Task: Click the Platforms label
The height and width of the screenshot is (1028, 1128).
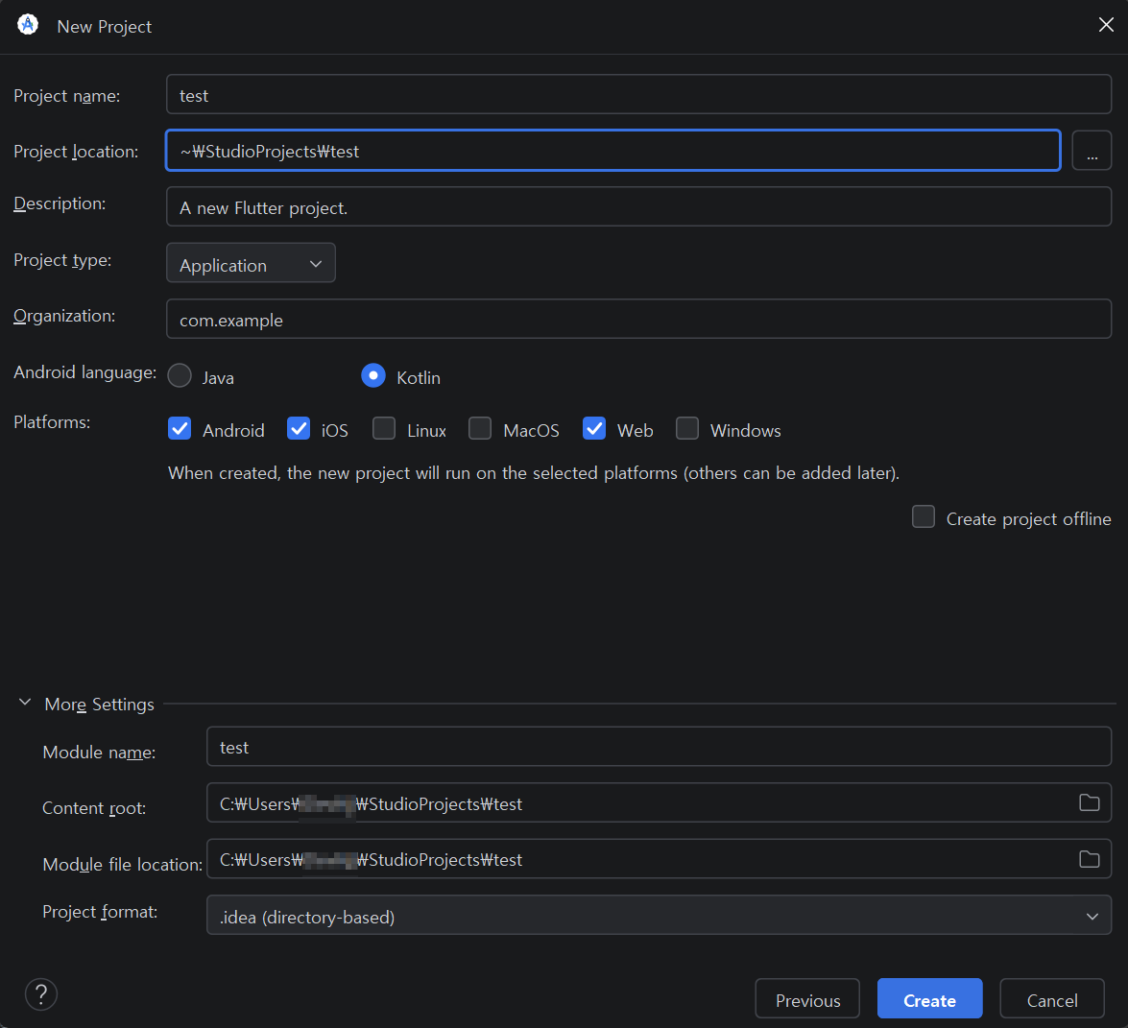Action: point(52,422)
